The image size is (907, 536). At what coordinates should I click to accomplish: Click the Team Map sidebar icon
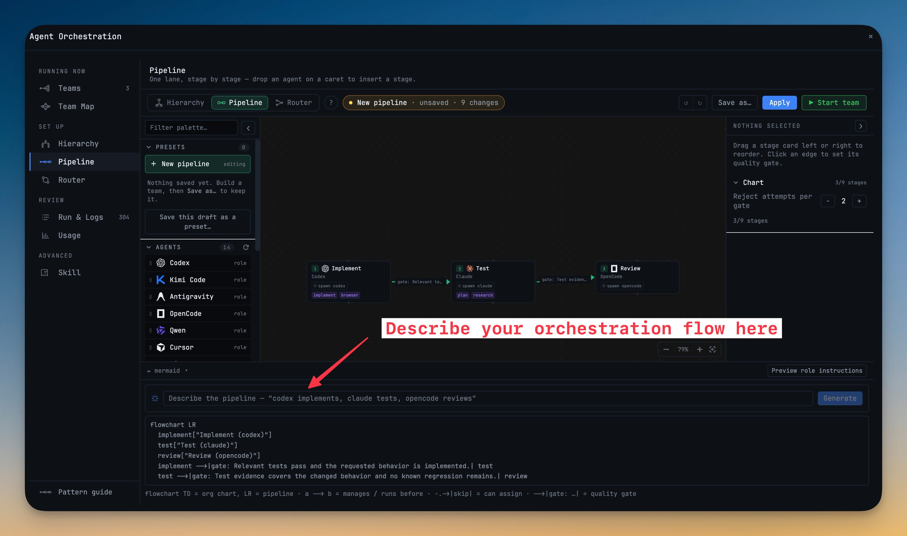46,106
